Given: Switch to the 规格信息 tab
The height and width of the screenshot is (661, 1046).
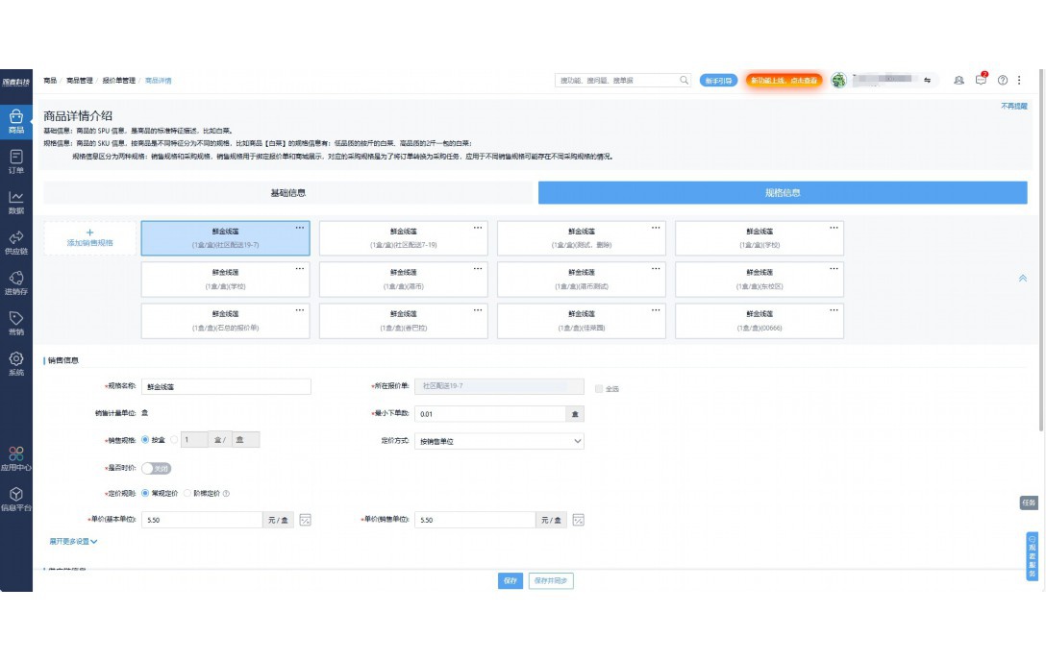Looking at the screenshot, I should click(782, 193).
